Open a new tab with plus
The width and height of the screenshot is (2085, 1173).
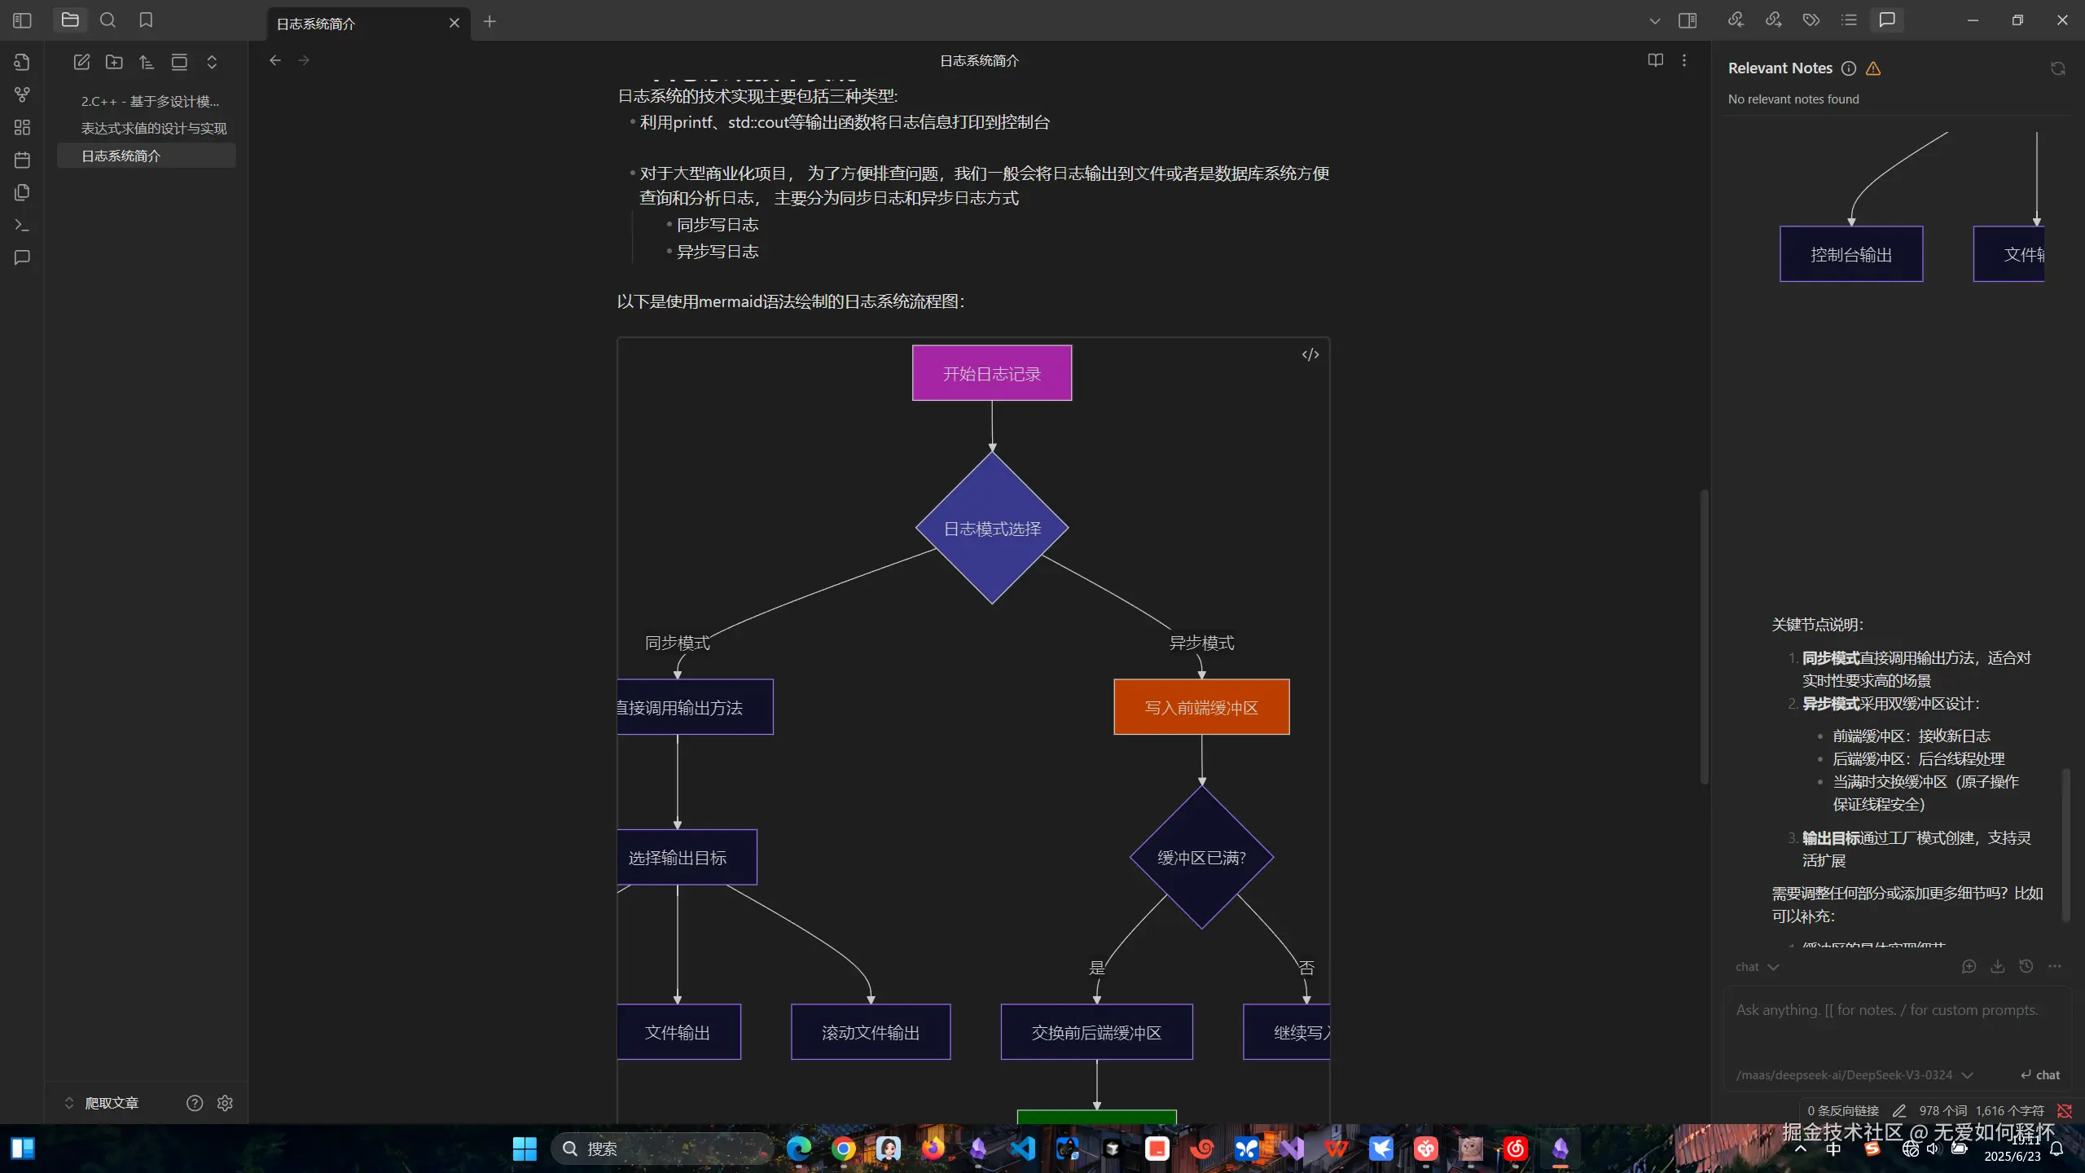click(489, 22)
